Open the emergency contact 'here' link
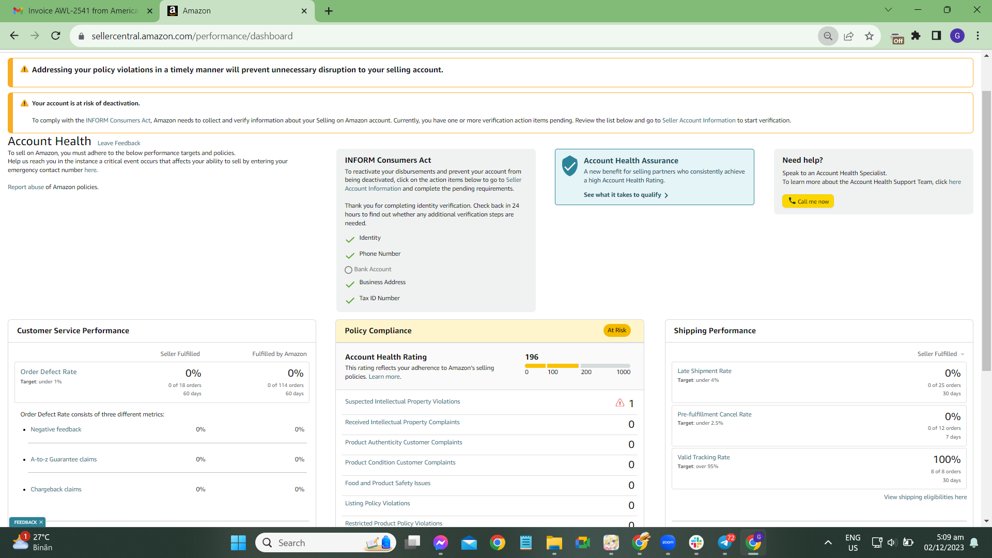 pyautogui.click(x=90, y=170)
